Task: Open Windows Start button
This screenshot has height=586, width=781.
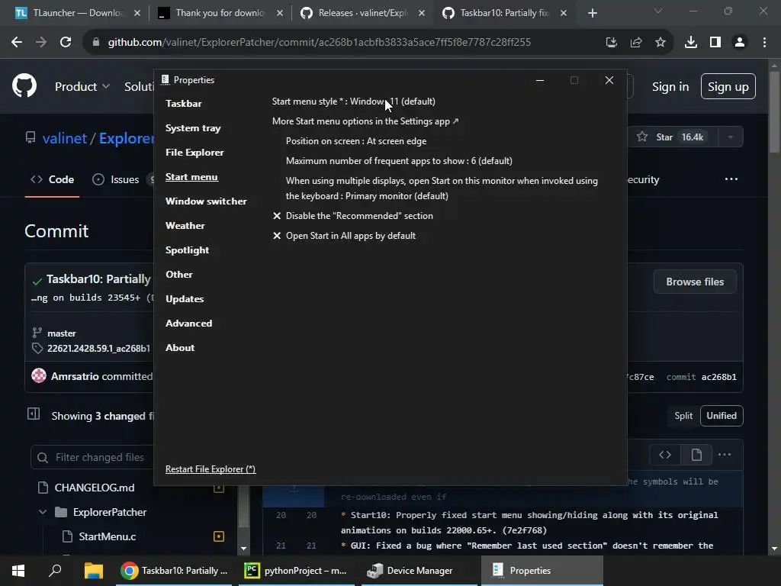Action: click(x=18, y=571)
